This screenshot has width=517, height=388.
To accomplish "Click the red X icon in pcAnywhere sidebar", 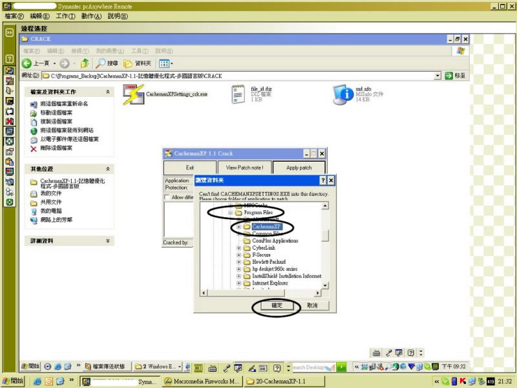I will [x=10, y=121].
